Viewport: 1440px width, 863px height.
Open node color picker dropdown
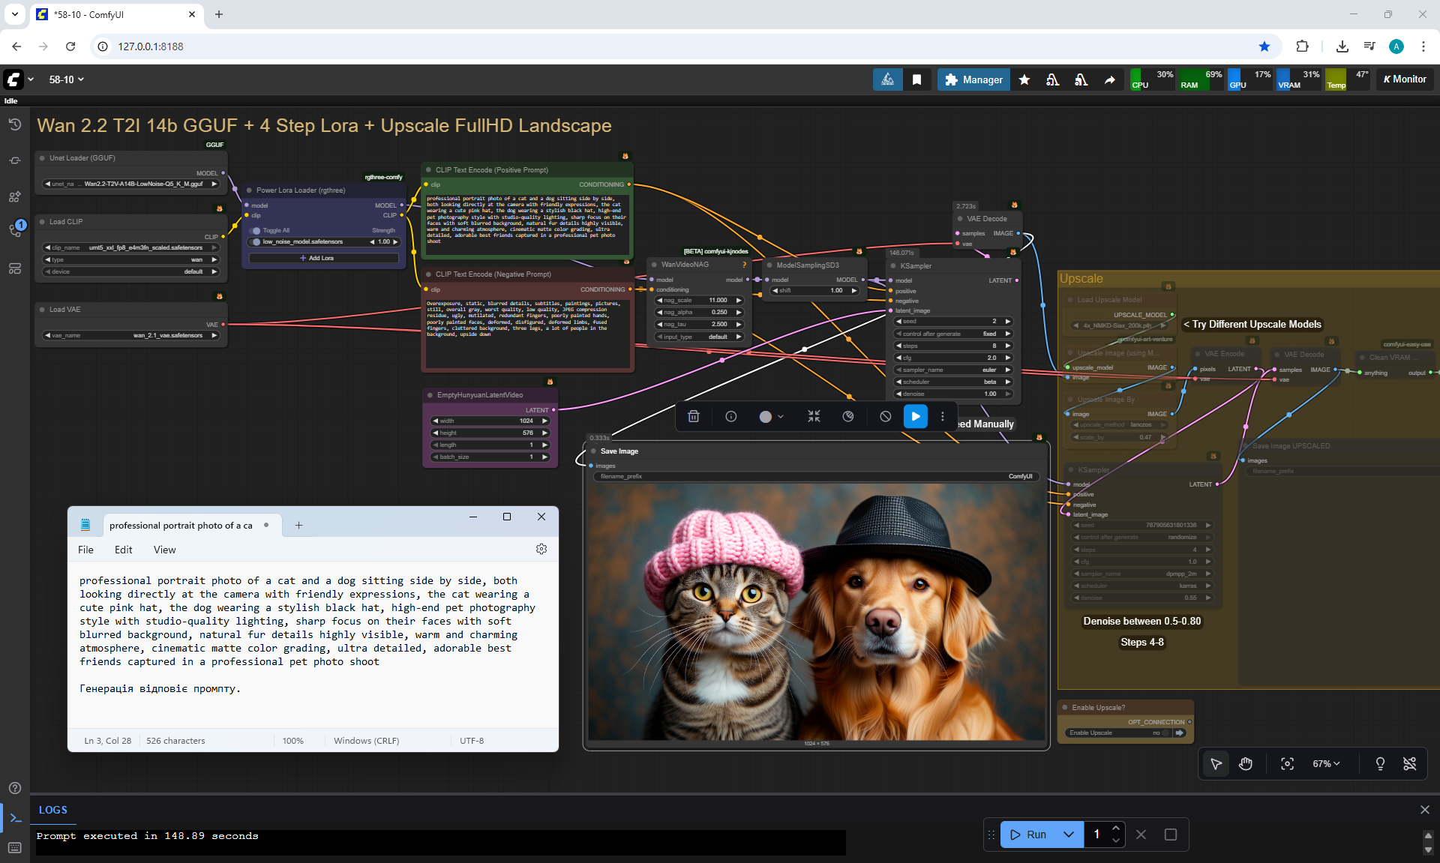click(x=771, y=417)
